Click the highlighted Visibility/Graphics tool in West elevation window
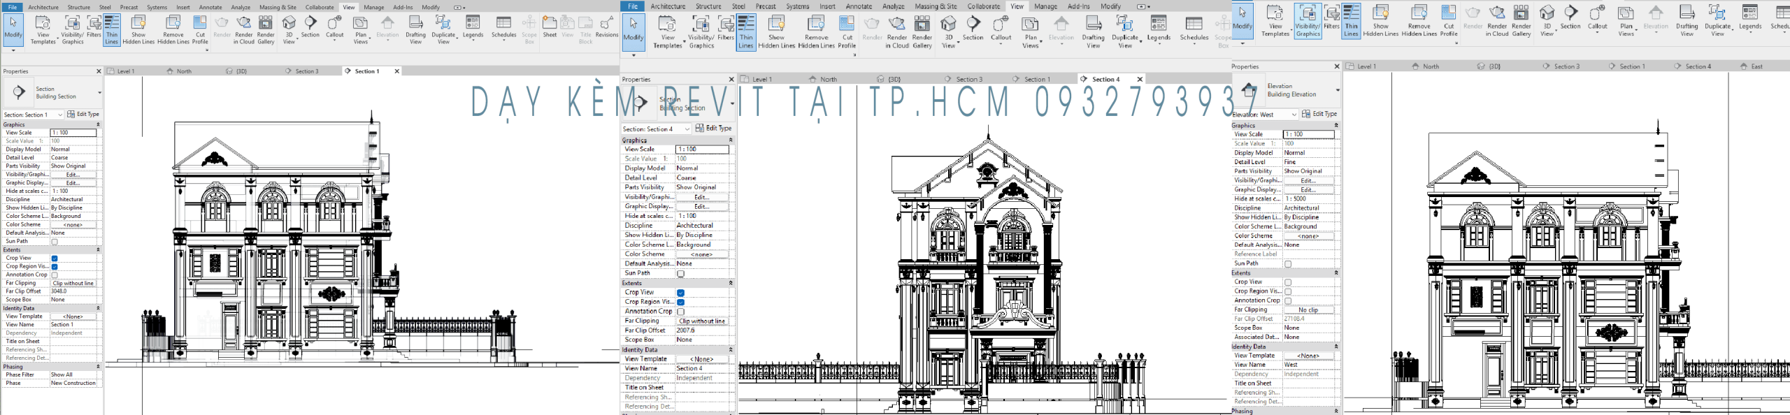 1308,21
